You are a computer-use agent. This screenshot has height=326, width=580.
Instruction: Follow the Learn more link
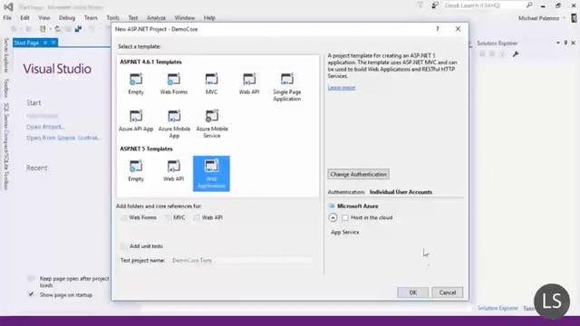(342, 88)
